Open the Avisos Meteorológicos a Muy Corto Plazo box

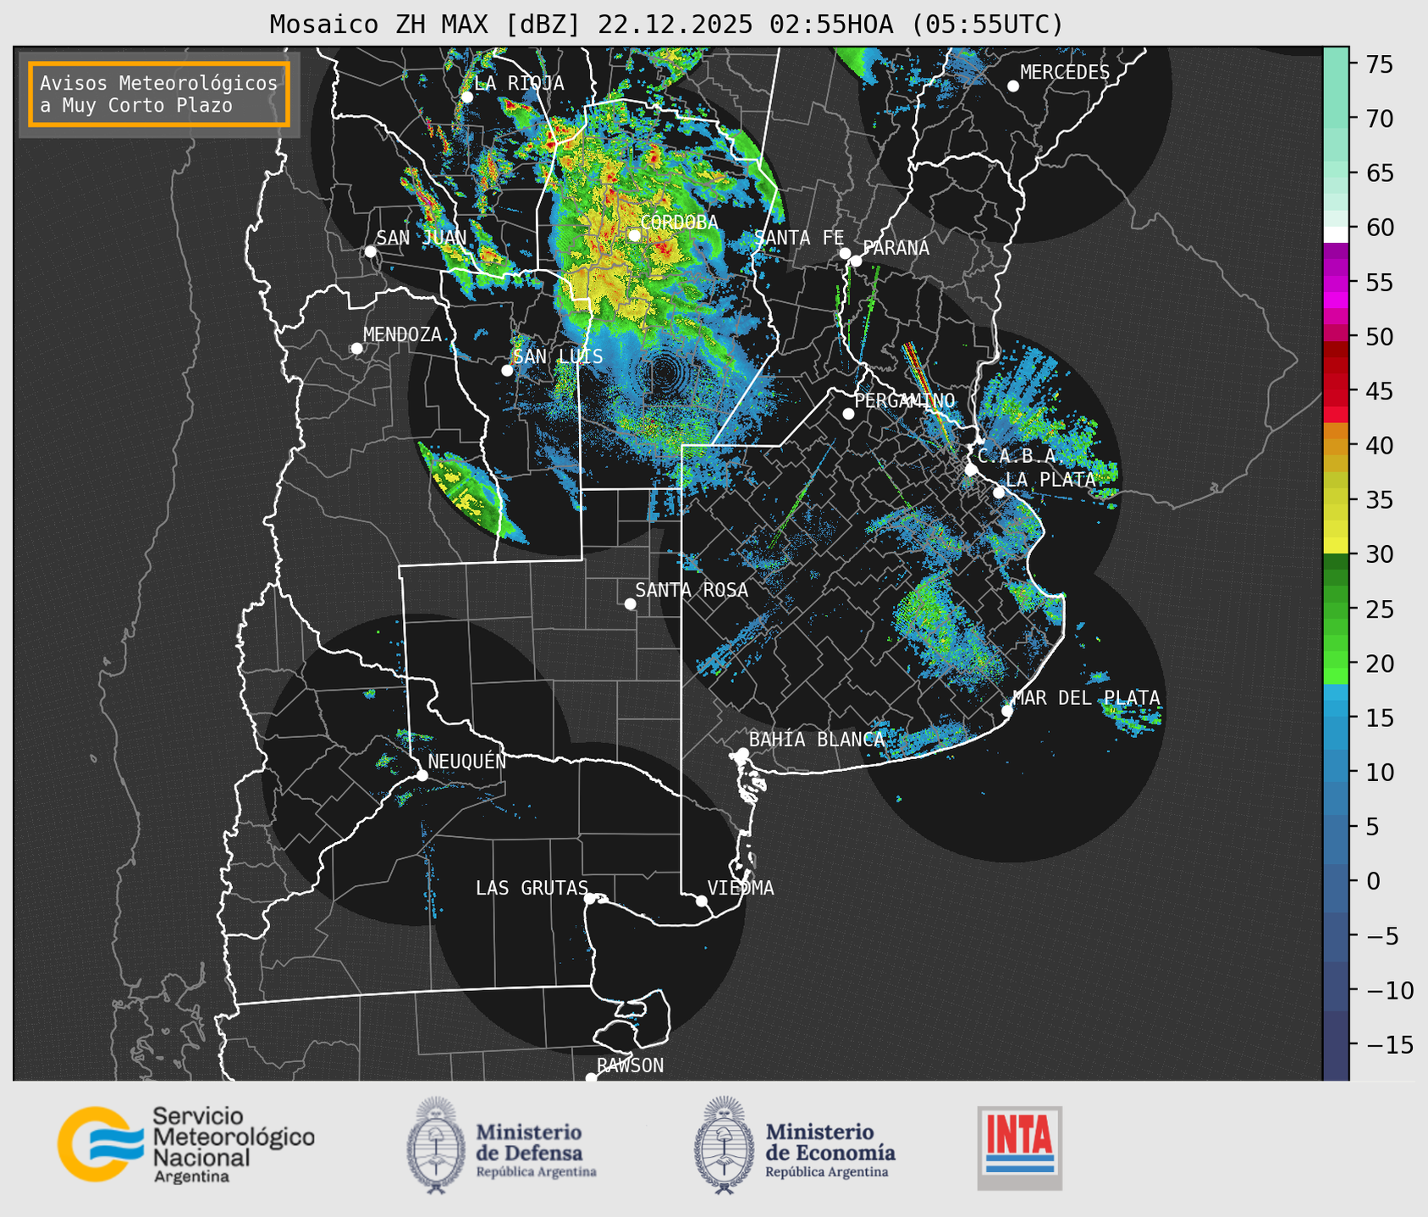click(x=159, y=94)
